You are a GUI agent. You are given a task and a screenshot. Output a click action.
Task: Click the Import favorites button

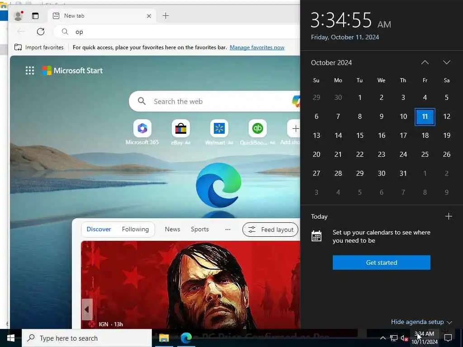tap(39, 47)
